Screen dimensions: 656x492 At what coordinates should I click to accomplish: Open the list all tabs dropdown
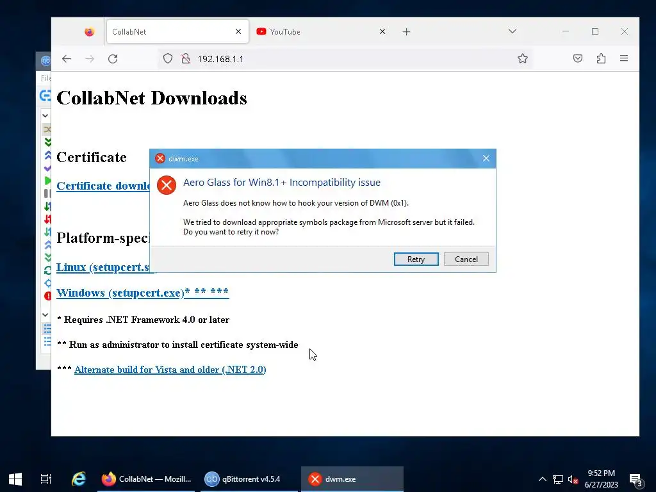(x=512, y=31)
